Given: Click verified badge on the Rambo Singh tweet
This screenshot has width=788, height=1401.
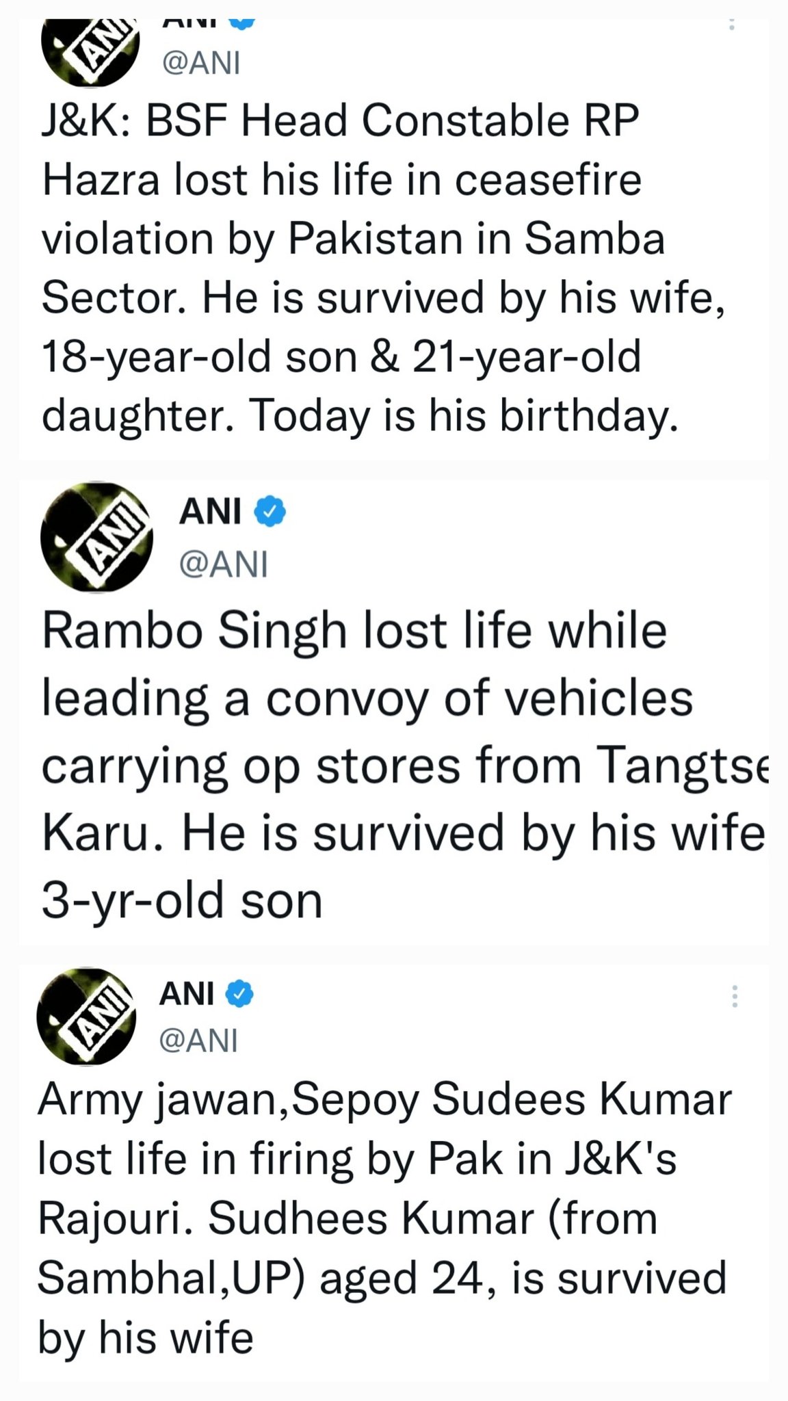Looking at the screenshot, I should (270, 512).
